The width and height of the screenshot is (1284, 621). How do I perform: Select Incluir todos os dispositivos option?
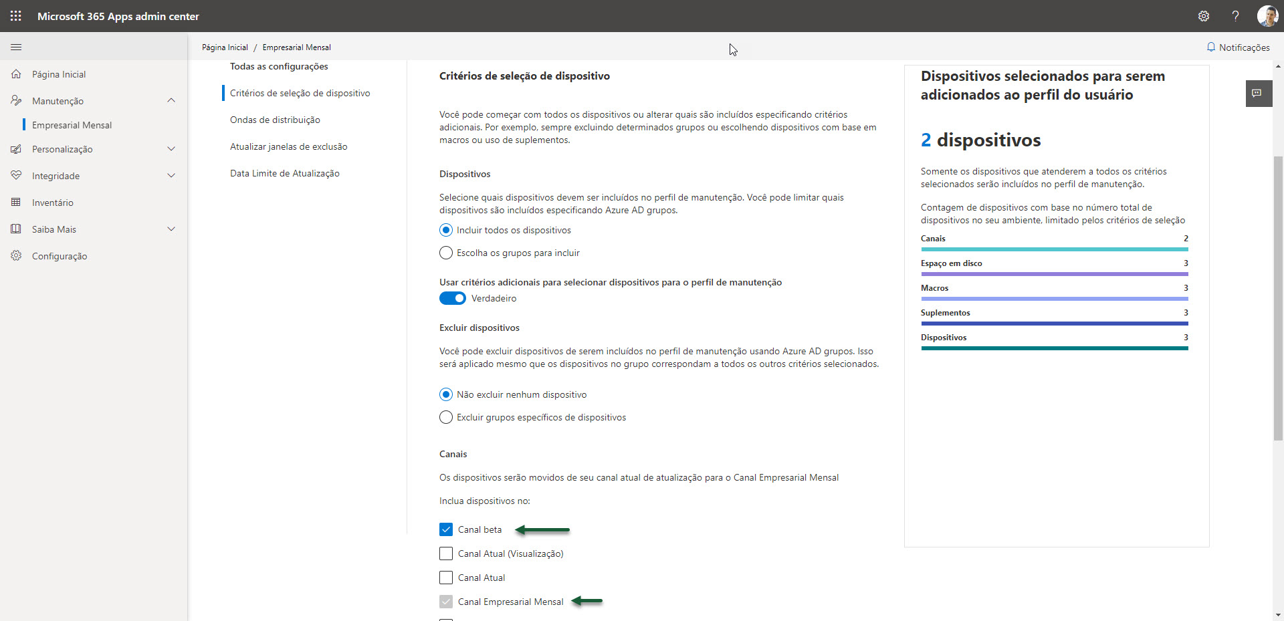(446, 231)
